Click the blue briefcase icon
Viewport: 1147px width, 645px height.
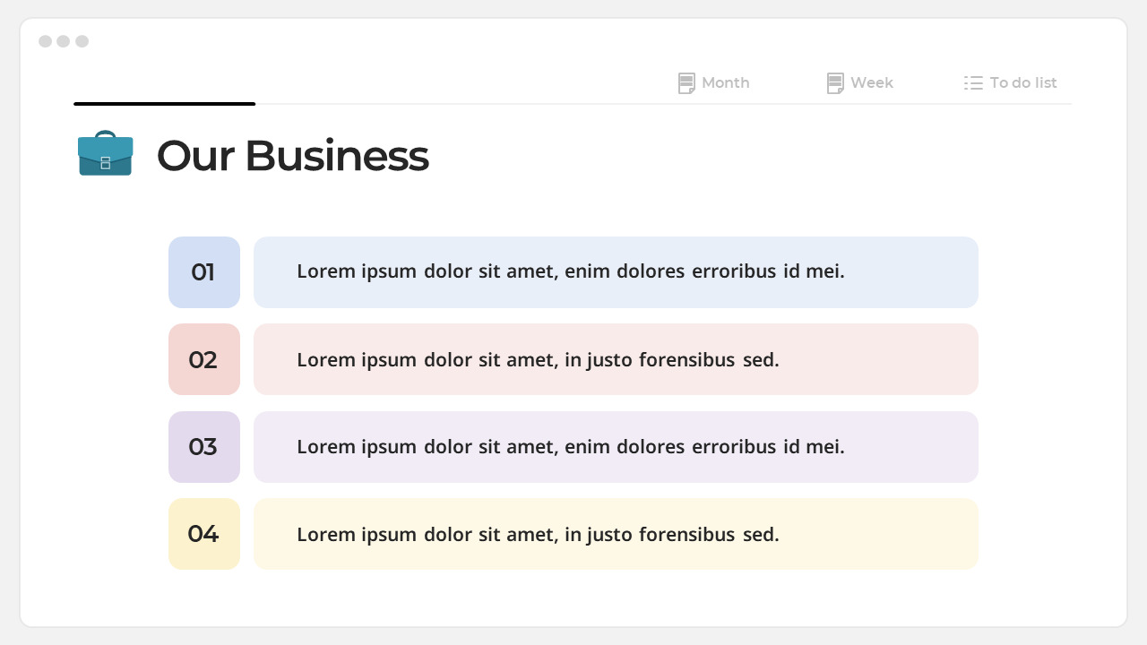pyautogui.click(x=105, y=153)
